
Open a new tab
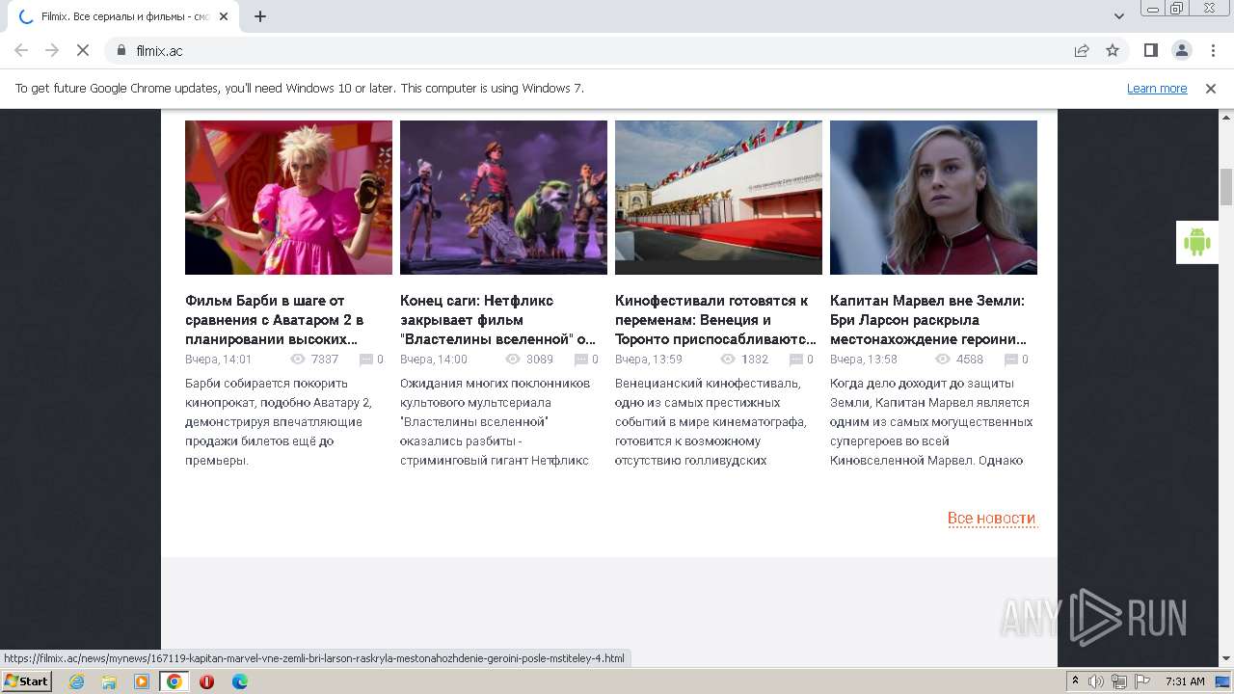[x=260, y=16]
